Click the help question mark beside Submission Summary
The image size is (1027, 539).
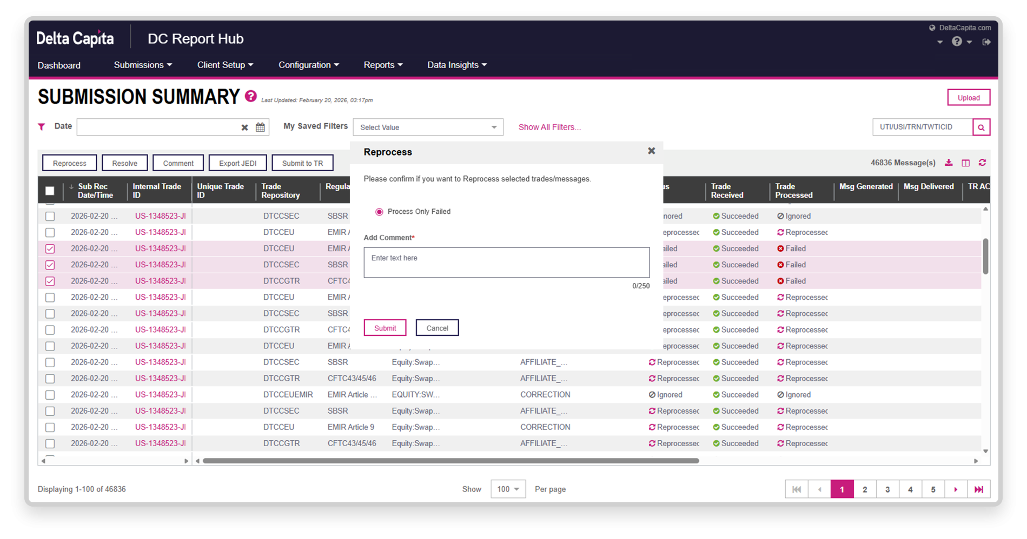[x=250, y=96]
